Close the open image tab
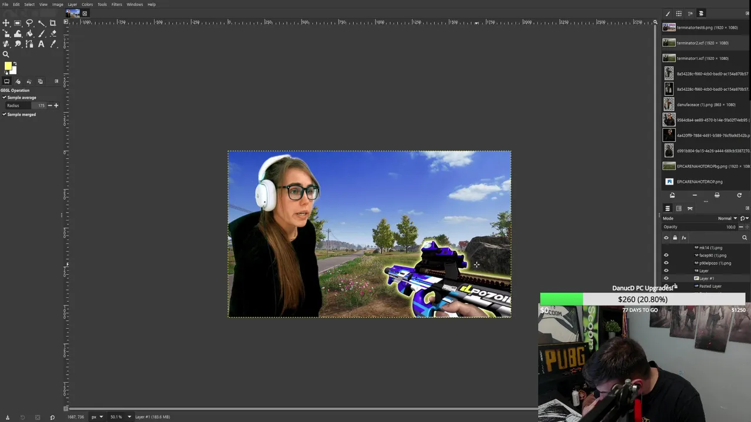 [84, 13]
